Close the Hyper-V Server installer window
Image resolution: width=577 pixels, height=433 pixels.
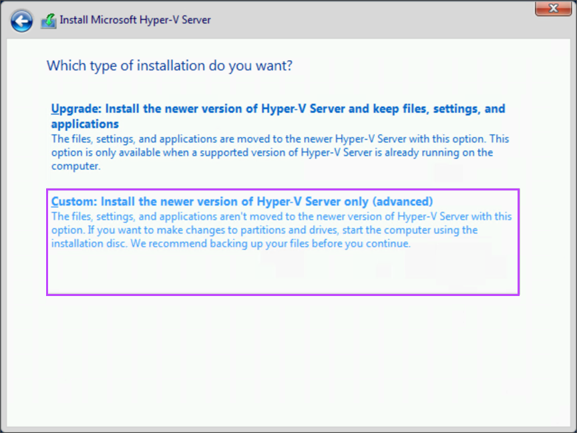tap(555, 9)
